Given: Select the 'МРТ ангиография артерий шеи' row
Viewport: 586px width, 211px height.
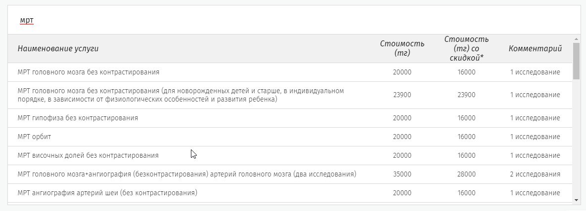Looking at the screenshot, I should tap(290, 193).
